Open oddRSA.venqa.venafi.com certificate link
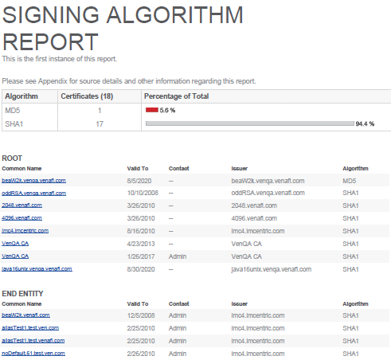 (x=33, y=193)
